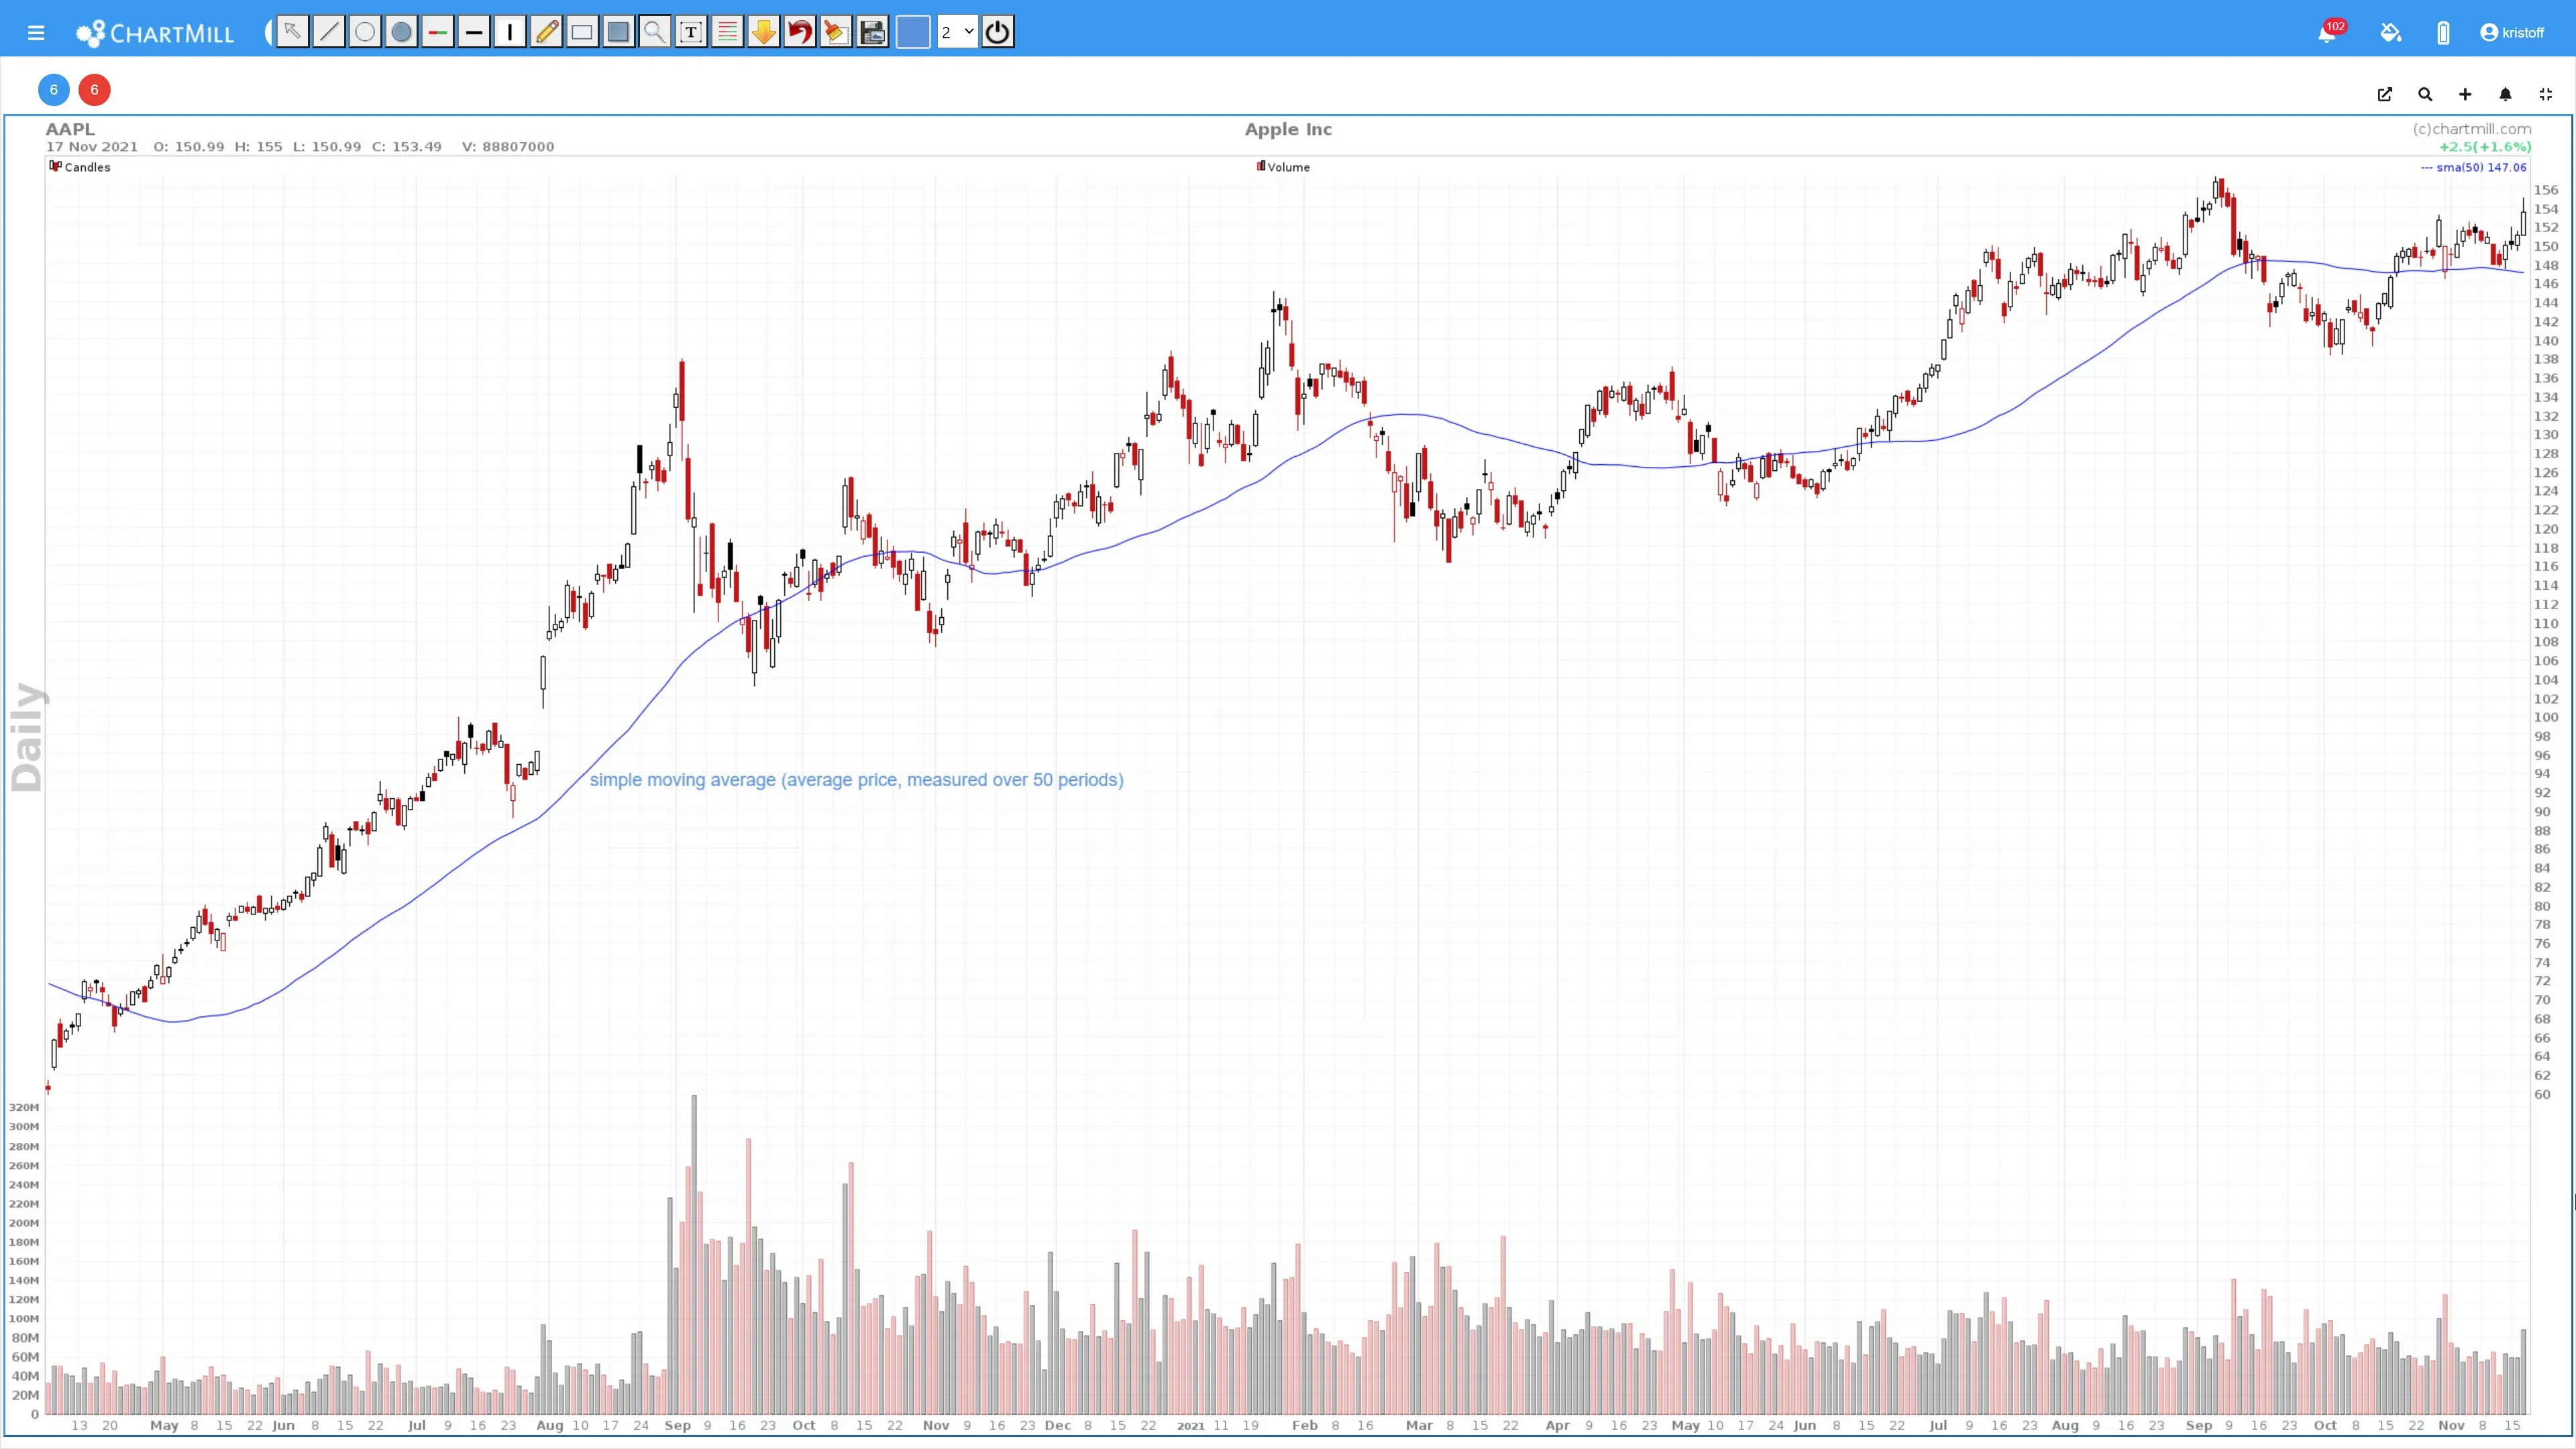Click the battery icon in header
The height and width of the screenshot is (1449, 2576).
tap(2443, 33)
